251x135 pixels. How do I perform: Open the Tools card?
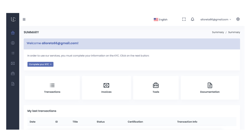[x=156, y=88]
